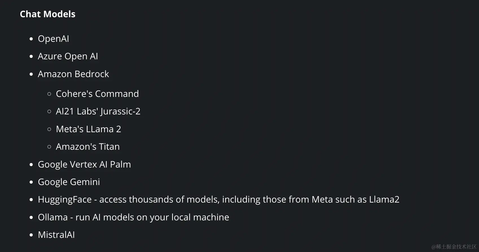Click the bullet beside Amazon Bedrock
The width and height of the screenshot is (479, 252).
pyautogui.click(x=31, y=74)
